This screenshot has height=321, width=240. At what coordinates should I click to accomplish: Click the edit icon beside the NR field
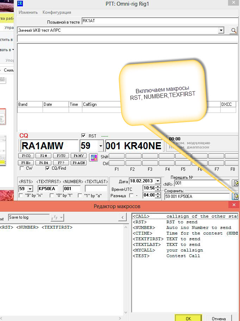point(236,183)
